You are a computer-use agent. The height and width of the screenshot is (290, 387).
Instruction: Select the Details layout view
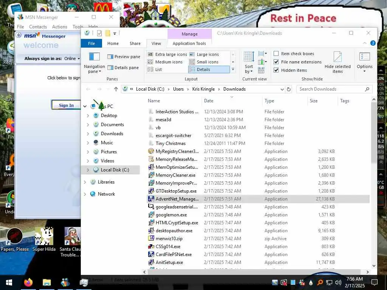209,69
